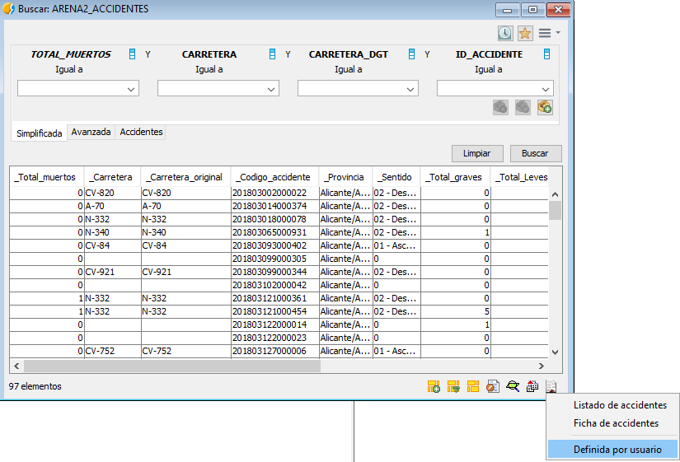Toggle the Y connector after TOTAL_MUERTOS
Viewport: 680px width, 462px height.
pyautogui.click(x=148, y=54)
